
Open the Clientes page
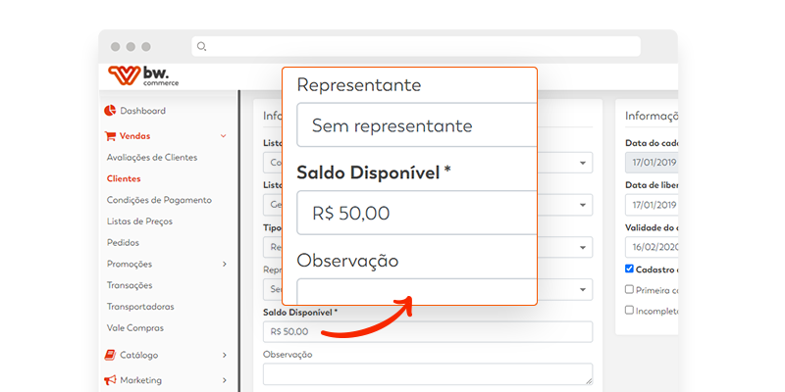pyautogui.click(x=124, y=178)
